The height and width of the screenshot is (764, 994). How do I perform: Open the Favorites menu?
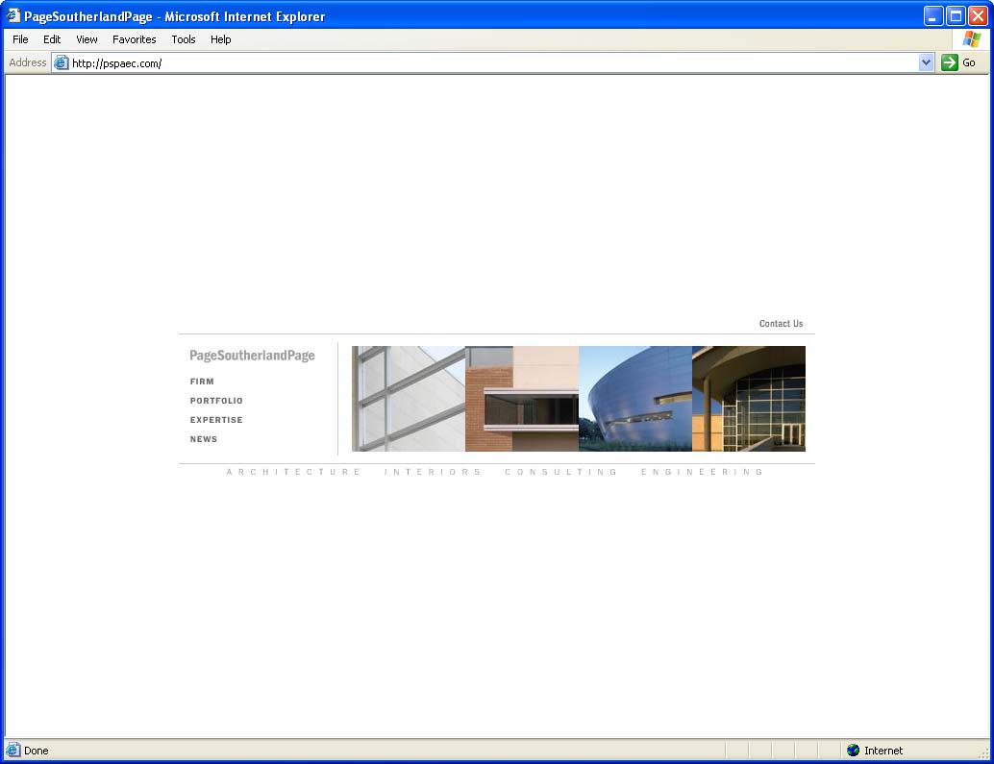[x=134, y=39]
